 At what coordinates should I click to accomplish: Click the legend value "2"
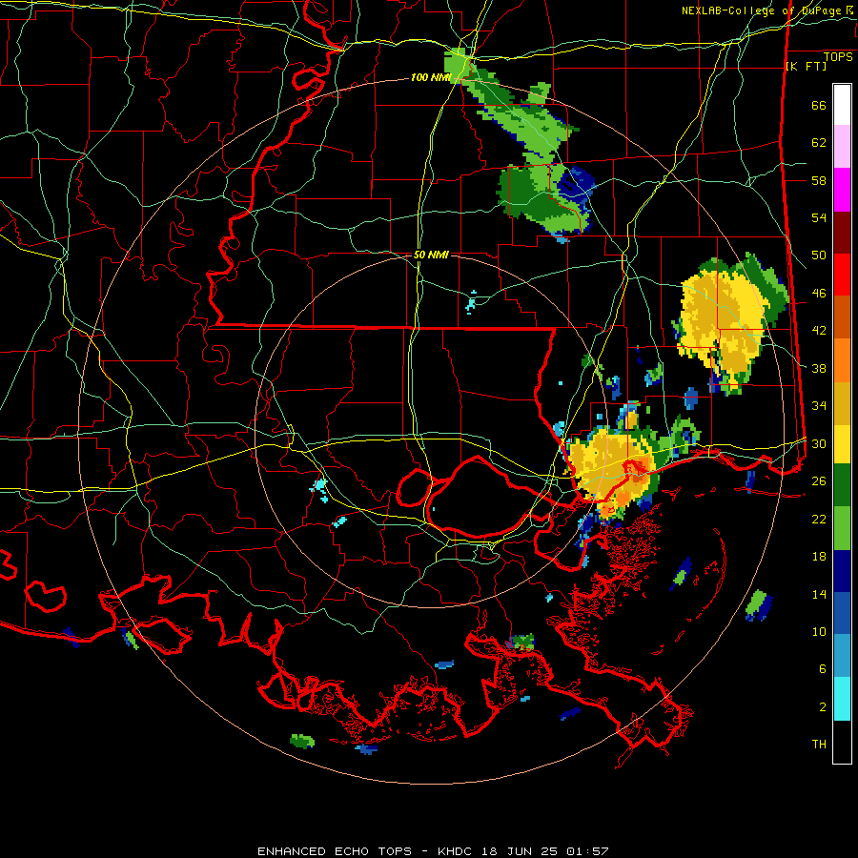tap(823, 706)
